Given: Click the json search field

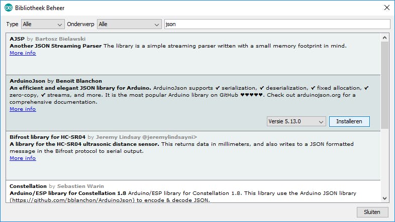Looking at the screenshot, I should coord(277,24).
